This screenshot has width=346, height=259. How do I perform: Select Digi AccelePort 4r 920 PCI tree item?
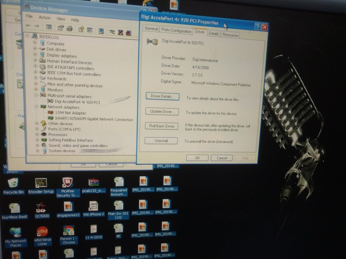(x=77, y=102)
